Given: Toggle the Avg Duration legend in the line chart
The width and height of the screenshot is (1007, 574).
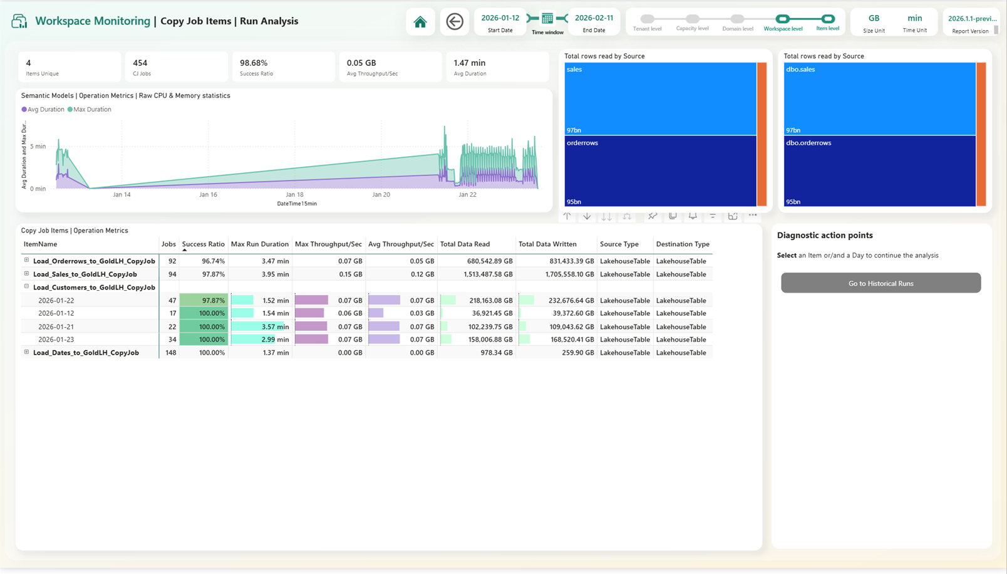Looking at the screenshot, I should tap(43, 109).
